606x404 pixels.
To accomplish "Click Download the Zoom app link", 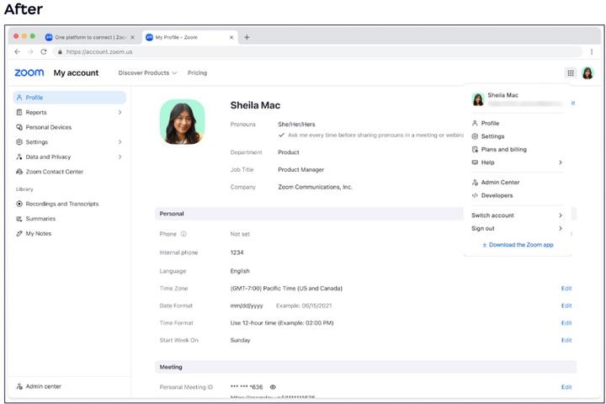I will (x=518, y=245).
